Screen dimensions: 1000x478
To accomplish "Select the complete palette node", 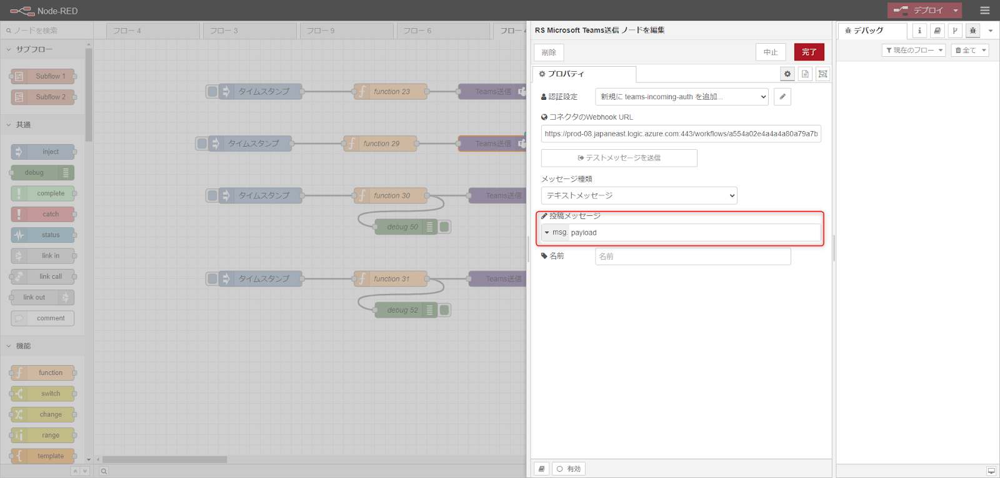I will [x=43, y=193].
